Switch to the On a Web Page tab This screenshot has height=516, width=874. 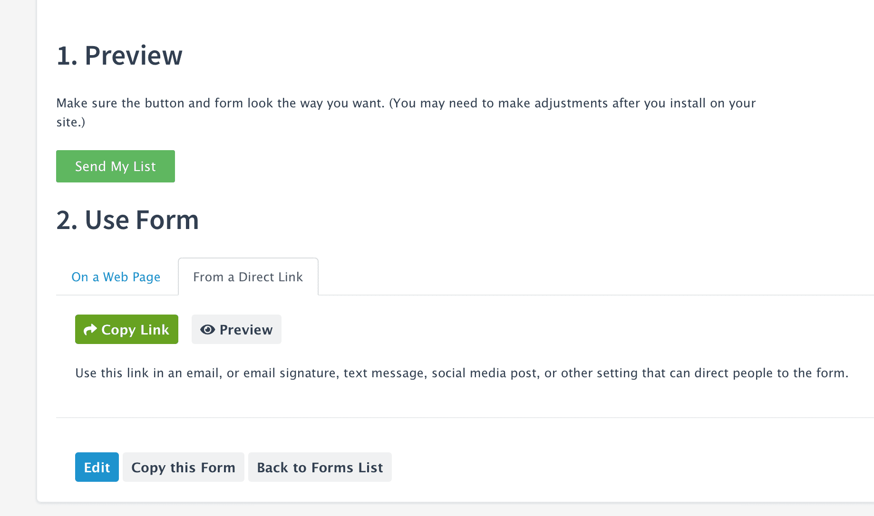[116, 277]
